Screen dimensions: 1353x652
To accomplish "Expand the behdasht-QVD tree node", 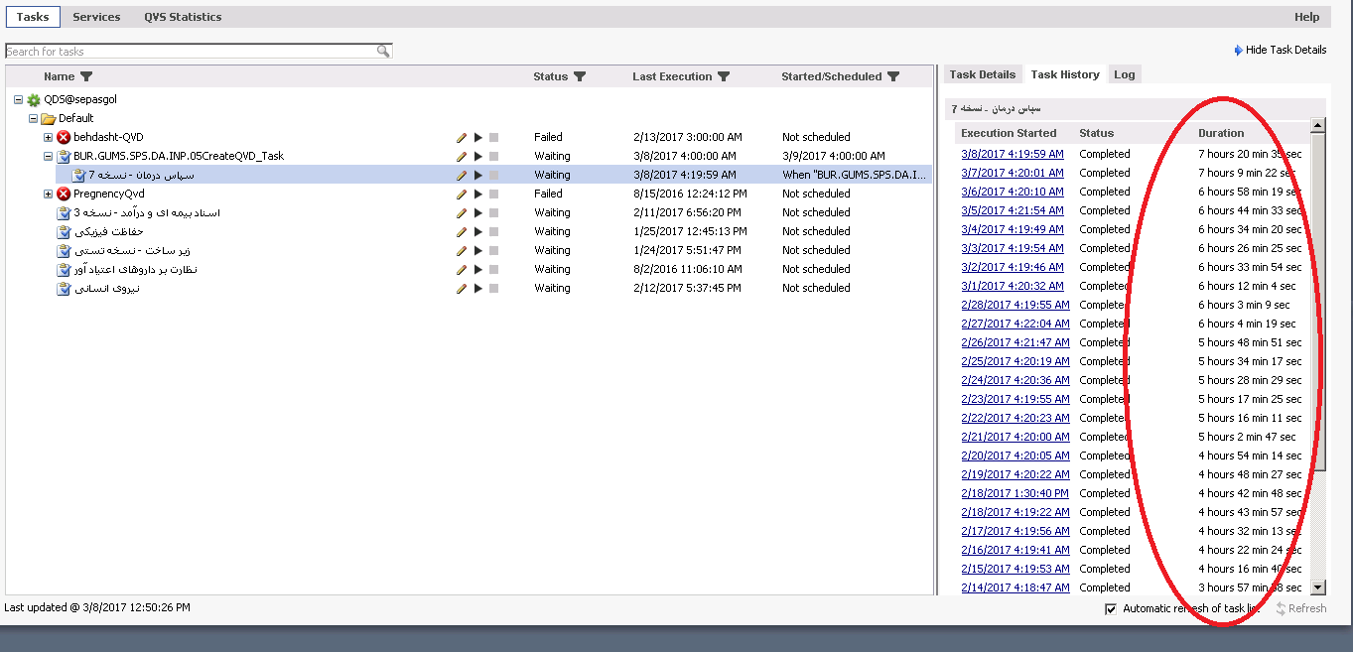I will click(x=48, y=137).
